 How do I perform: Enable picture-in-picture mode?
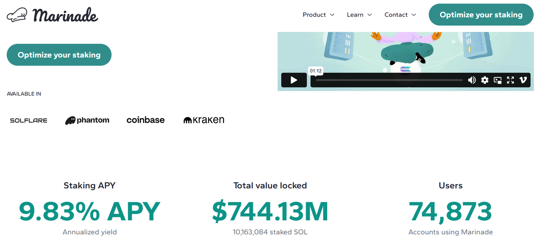coord(497,80)
